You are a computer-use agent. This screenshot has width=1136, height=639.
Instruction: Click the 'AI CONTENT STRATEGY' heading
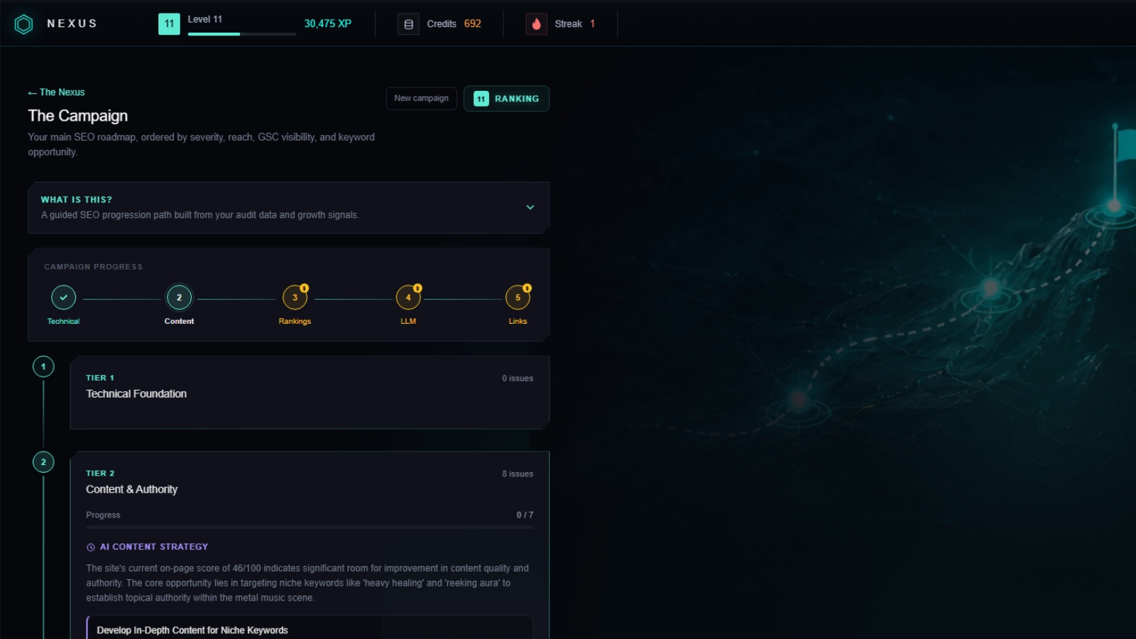154,547
